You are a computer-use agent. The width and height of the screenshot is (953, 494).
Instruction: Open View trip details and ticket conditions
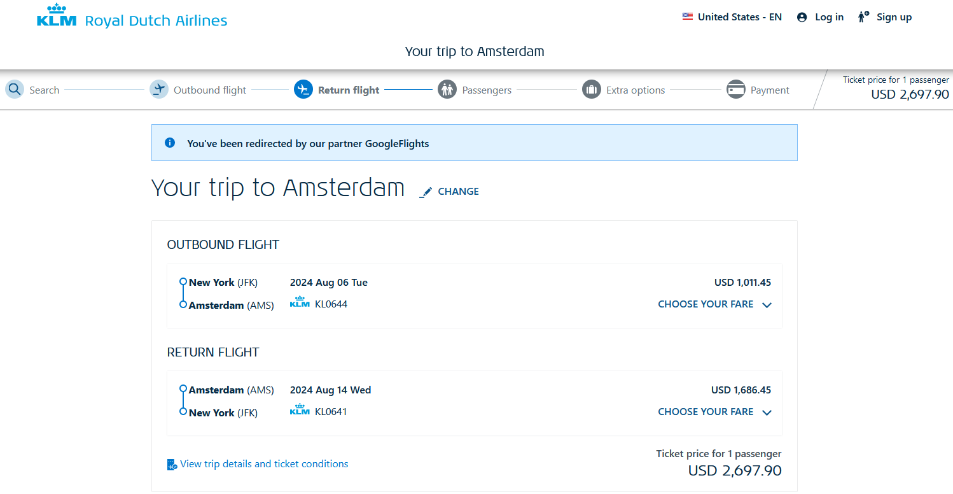click(x=265, y=464)
